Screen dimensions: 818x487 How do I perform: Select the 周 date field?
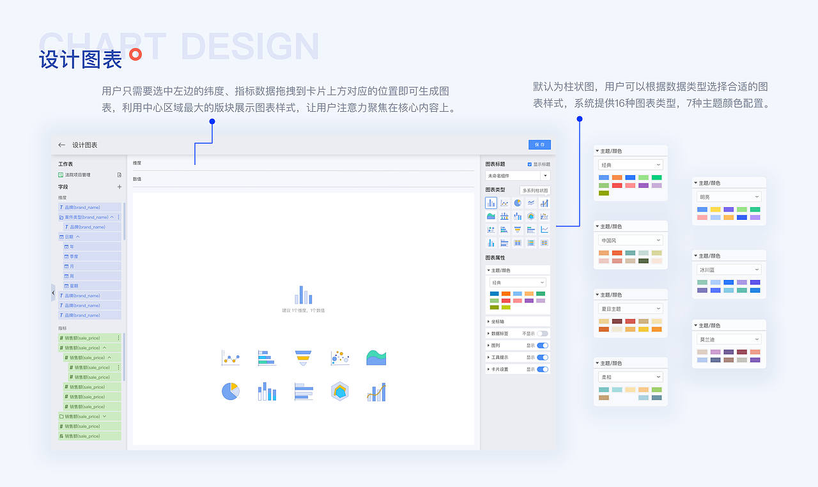(91, 276)
